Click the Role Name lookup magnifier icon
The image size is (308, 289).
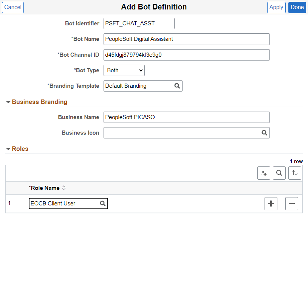point(102,204)
